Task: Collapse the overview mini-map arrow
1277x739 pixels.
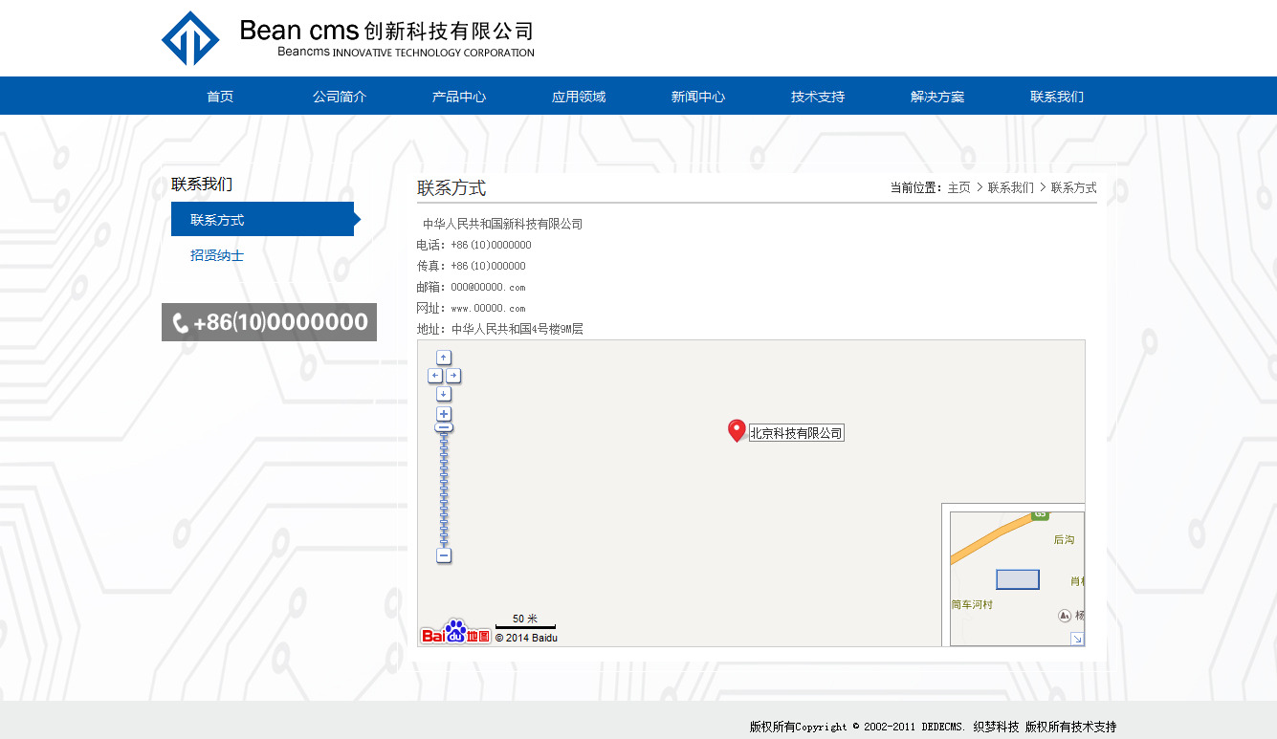Action: click(x=1076, y=639)
